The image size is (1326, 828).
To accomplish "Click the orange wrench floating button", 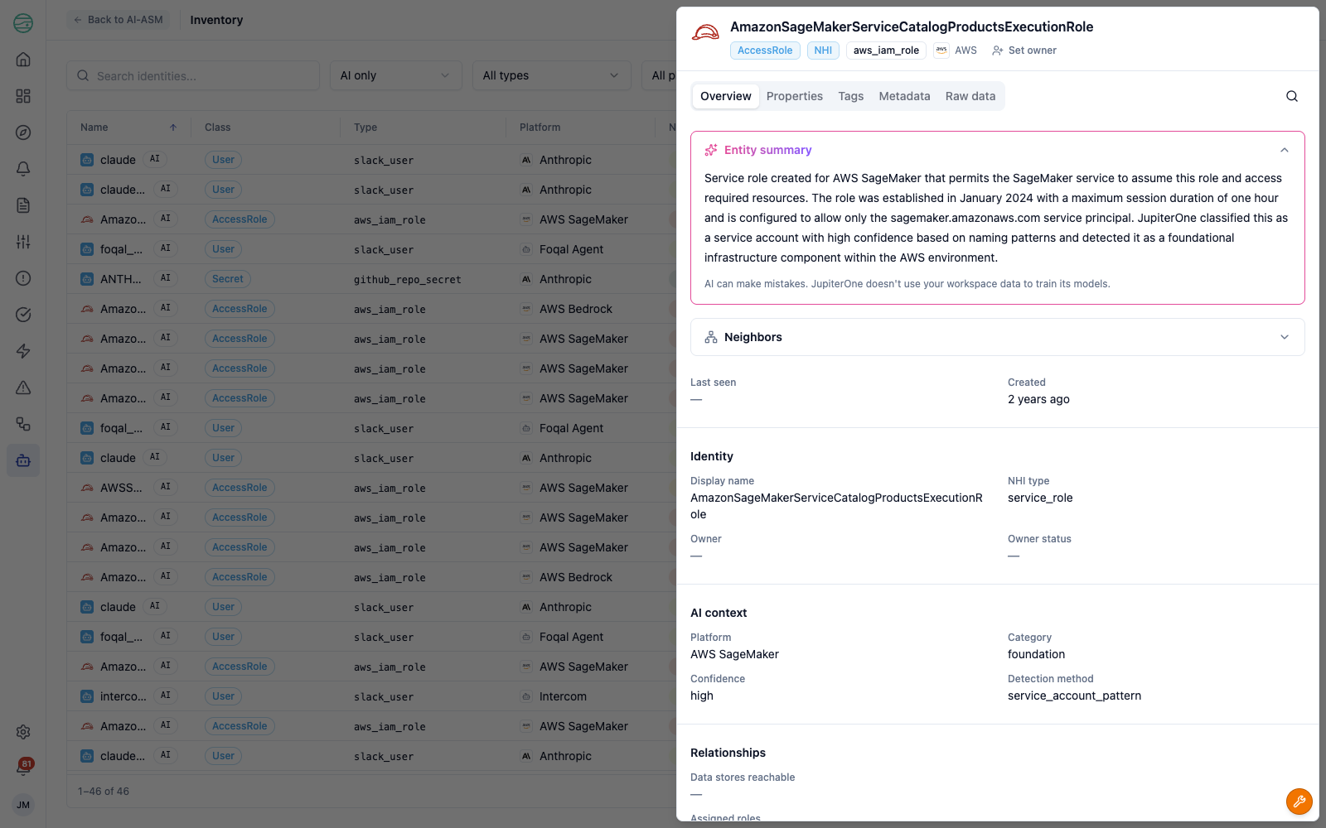I will [x=1299, y=802].
